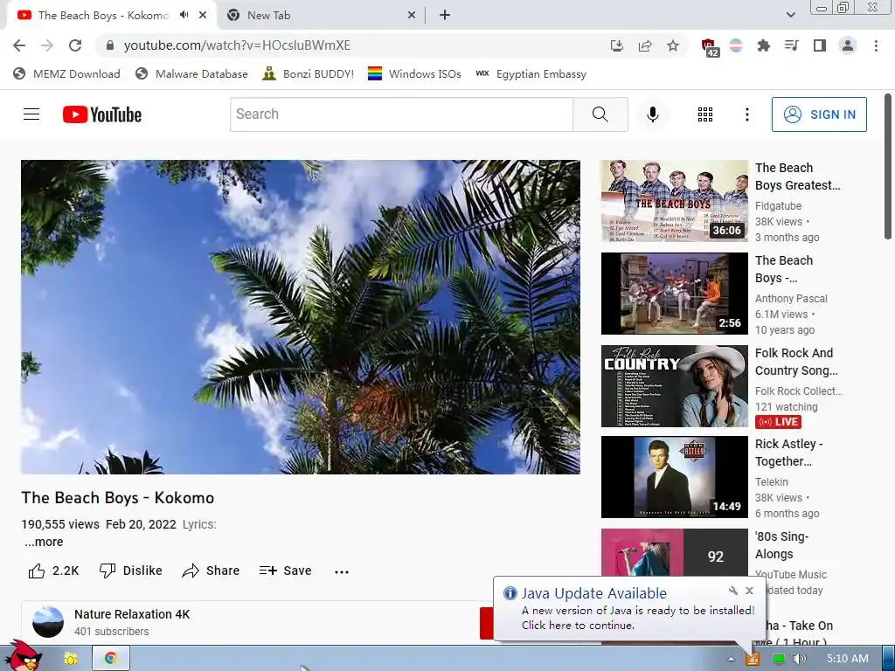The width and height of the screenshot is (895, 671).
Task: Save video to a playlist
Action: point(286,571)
